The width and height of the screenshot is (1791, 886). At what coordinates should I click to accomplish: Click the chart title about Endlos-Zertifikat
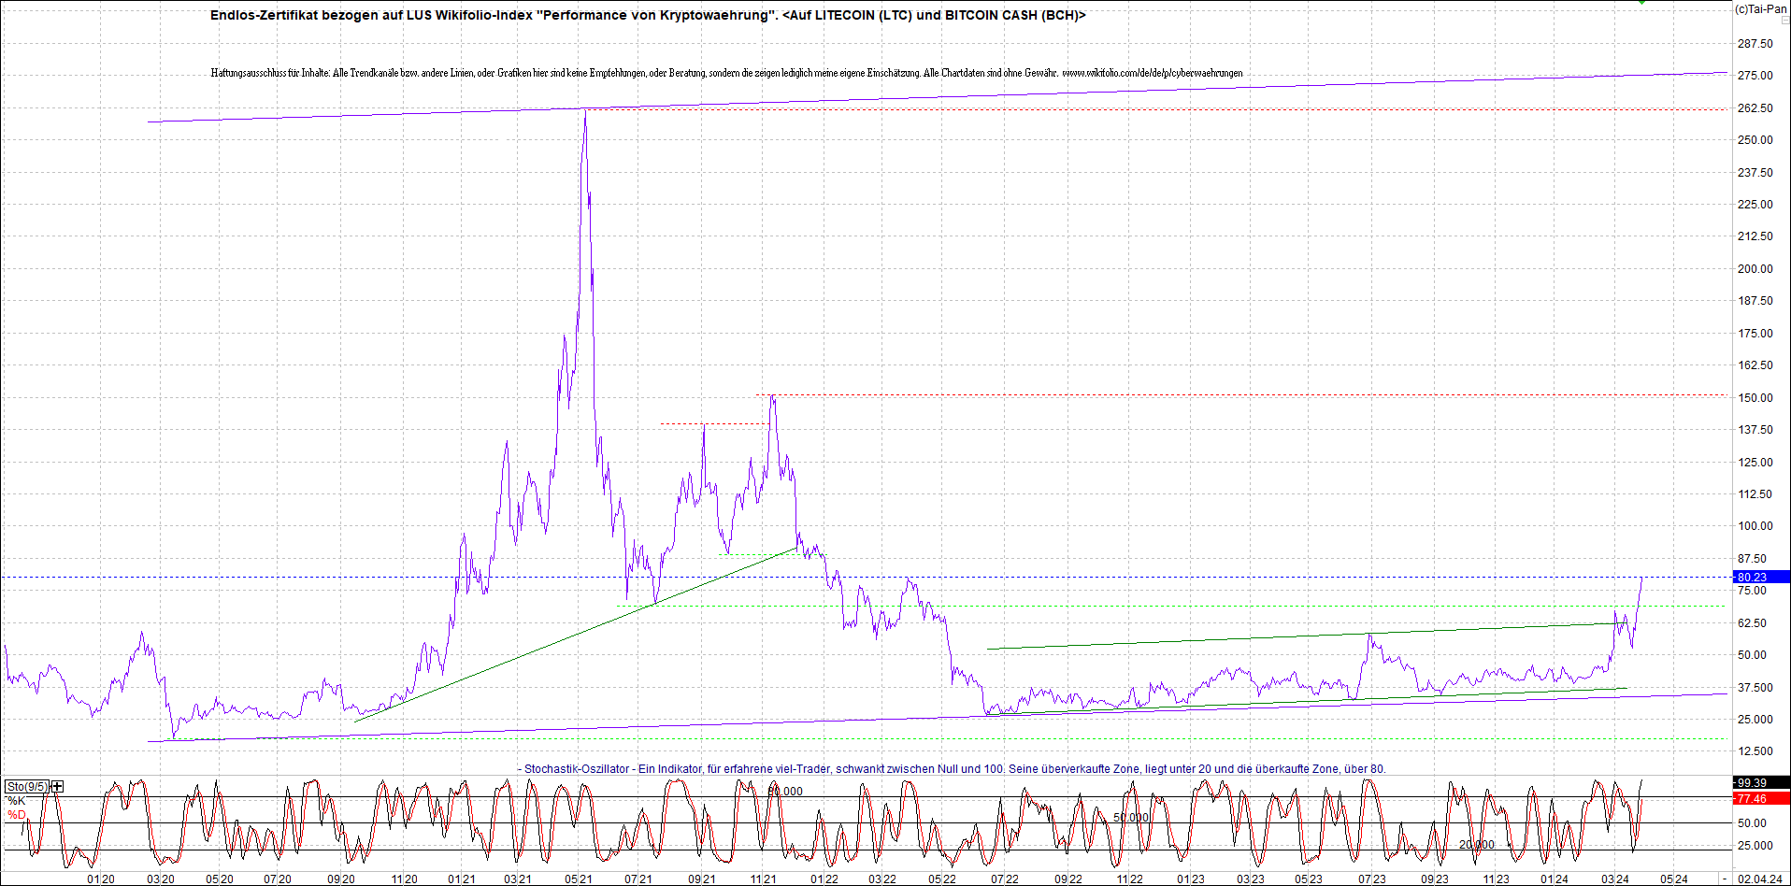[648, 15]
